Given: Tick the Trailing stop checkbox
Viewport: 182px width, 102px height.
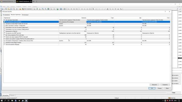Looking at the screenshot, I should [5, 27].
